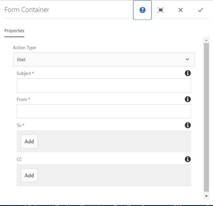Show info tooltip for the From field
Screen dimensions: 213x206
(188, 99)
